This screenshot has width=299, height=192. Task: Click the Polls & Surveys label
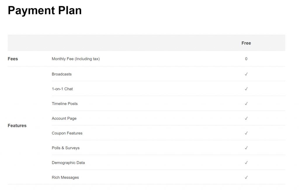(66, 148)
